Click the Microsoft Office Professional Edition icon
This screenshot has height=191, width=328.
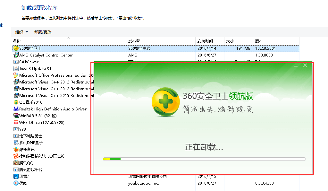pos(16,75)
